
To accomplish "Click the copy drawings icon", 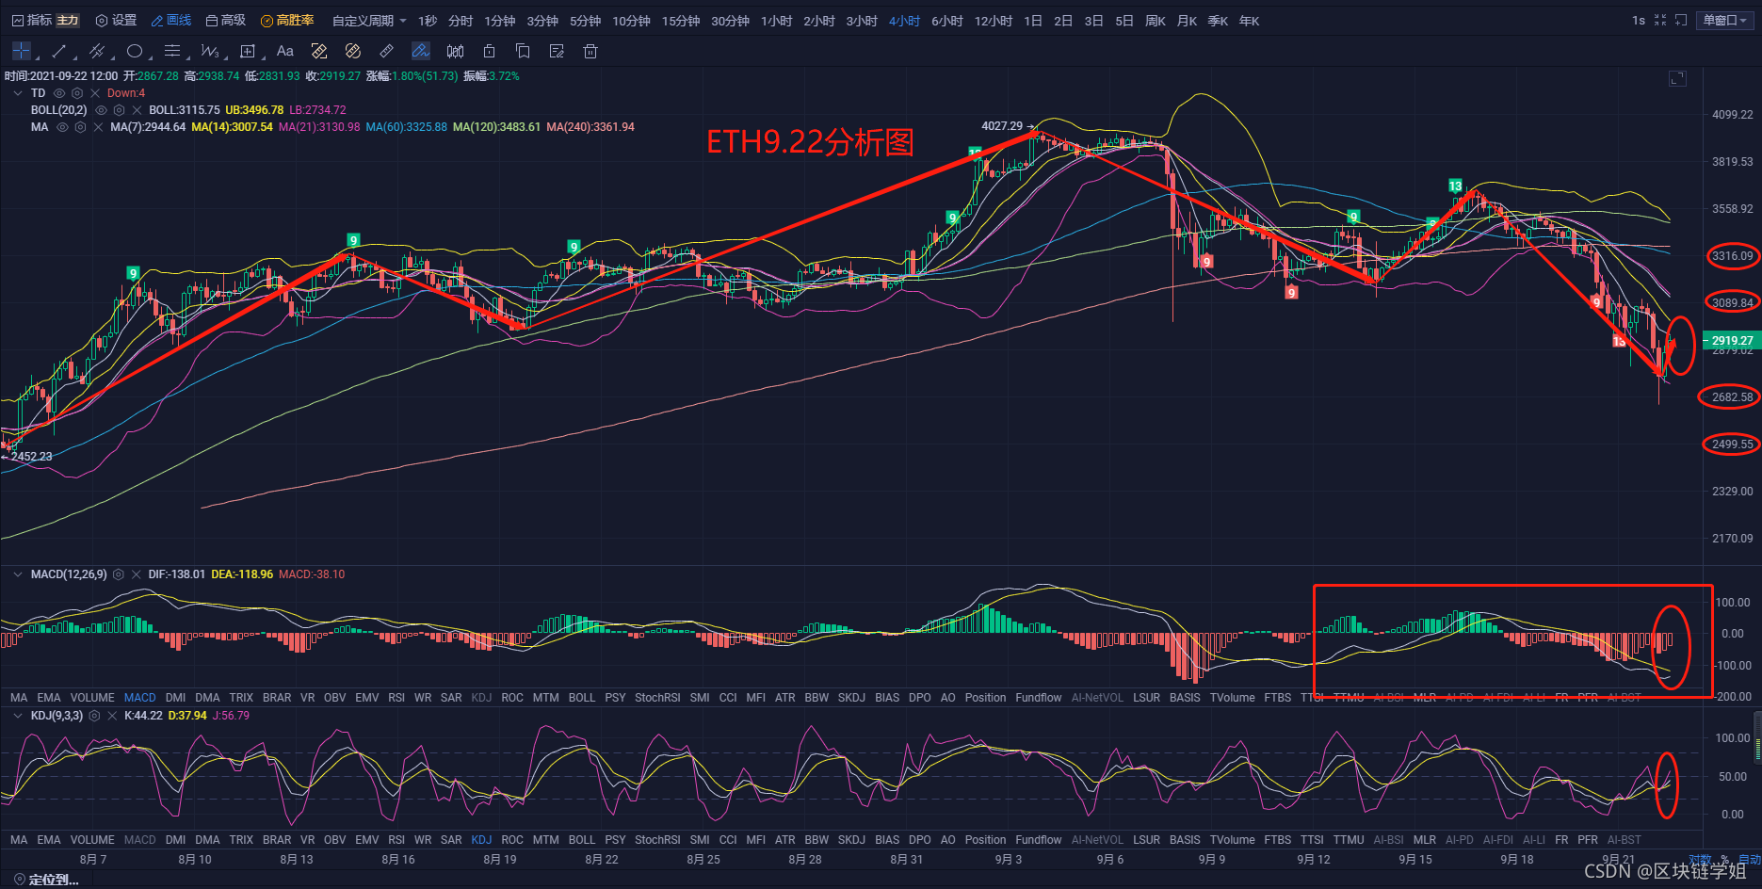I will (523, 51).
